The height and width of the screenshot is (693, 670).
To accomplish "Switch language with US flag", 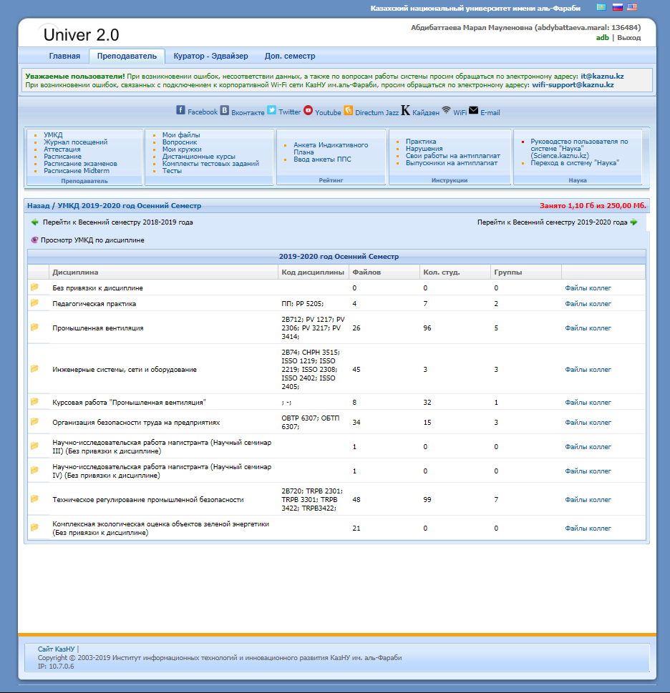I will (632, 7).
